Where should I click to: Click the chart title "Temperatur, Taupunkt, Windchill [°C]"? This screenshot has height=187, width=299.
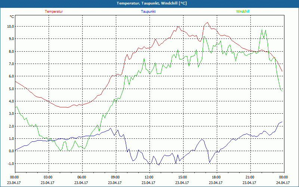pyautogui.click(x=152, y=3)
